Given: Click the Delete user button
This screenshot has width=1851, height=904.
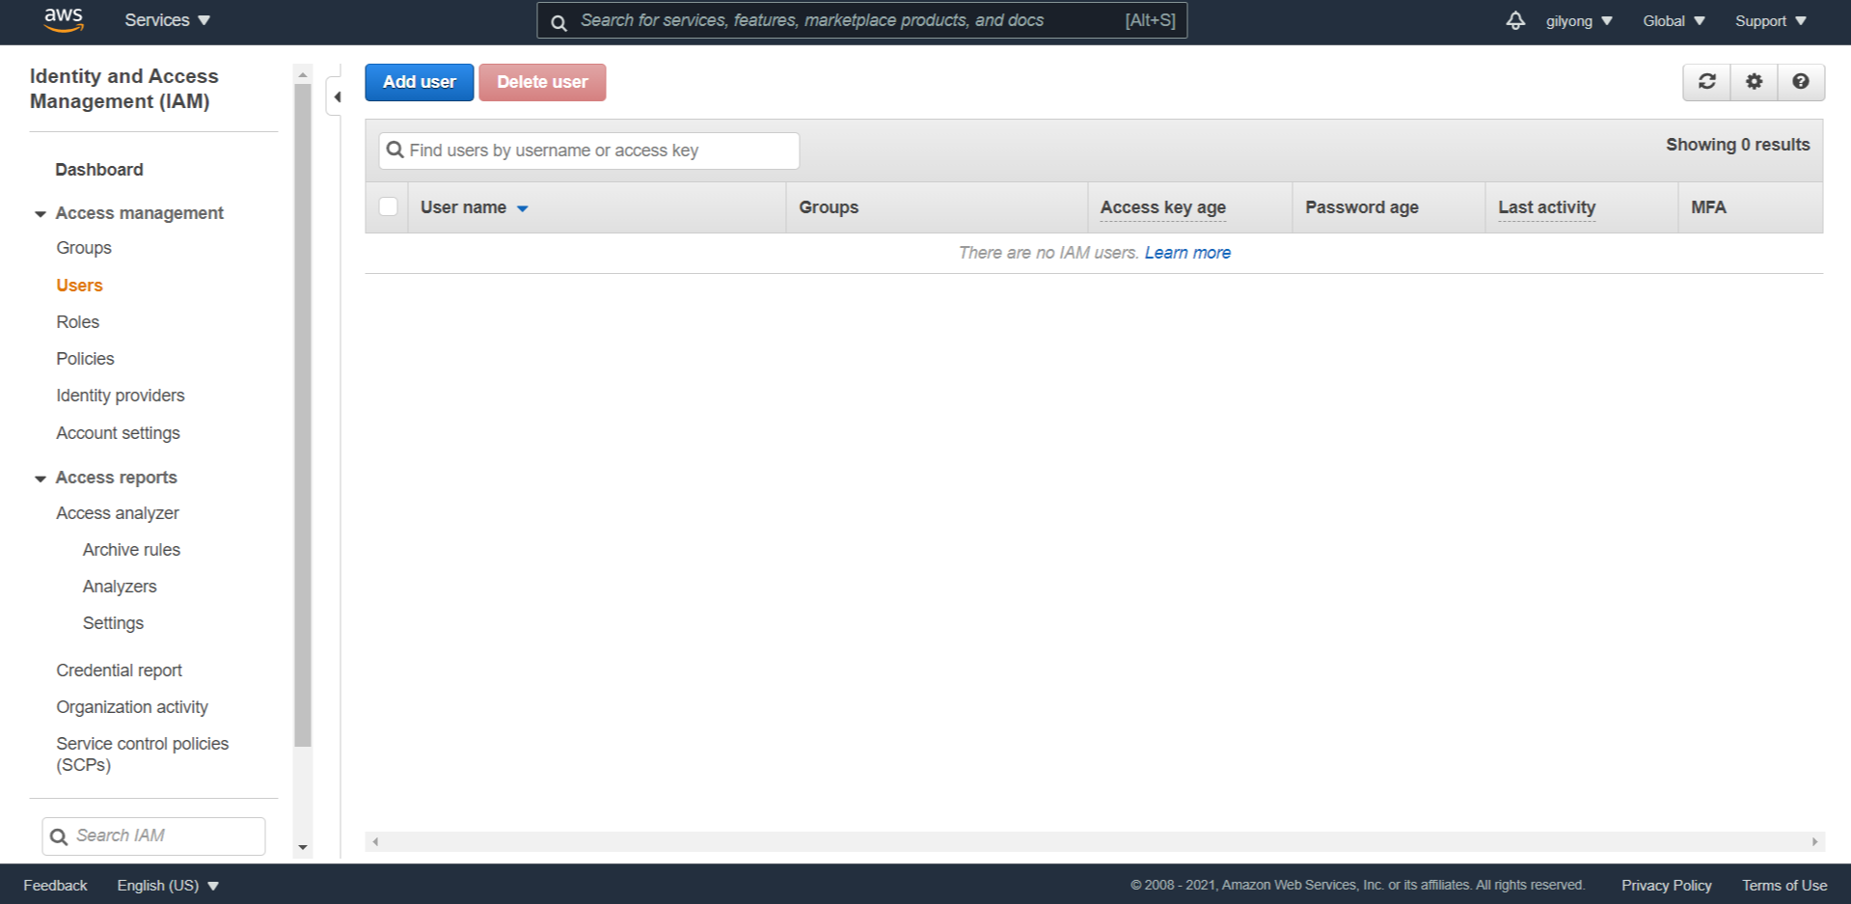Looking at the screenshot, I should click(542, 82).
